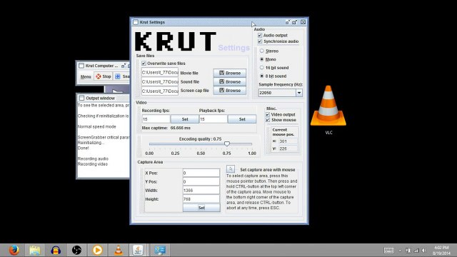457x257 pixels.
Task: Click the 22050 sample frequency combo box
Action: 280,93
